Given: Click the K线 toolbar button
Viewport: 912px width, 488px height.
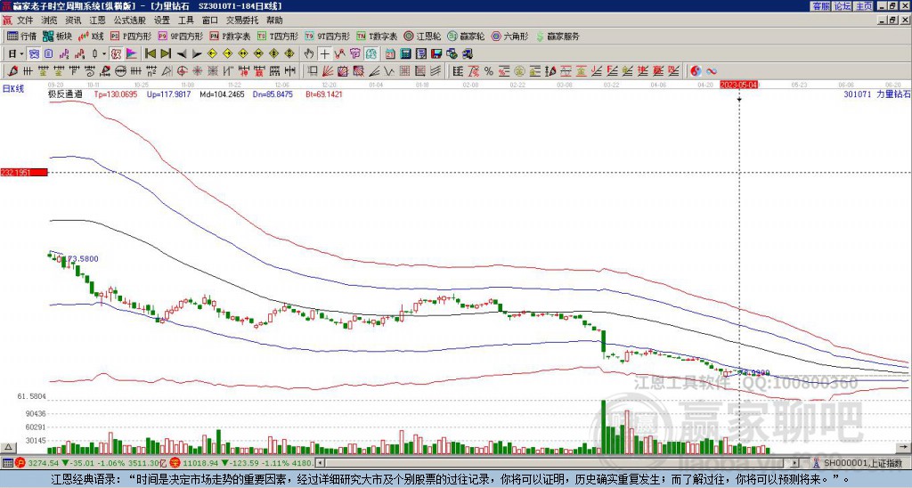Looking at the screenshot, I should 91,36.
